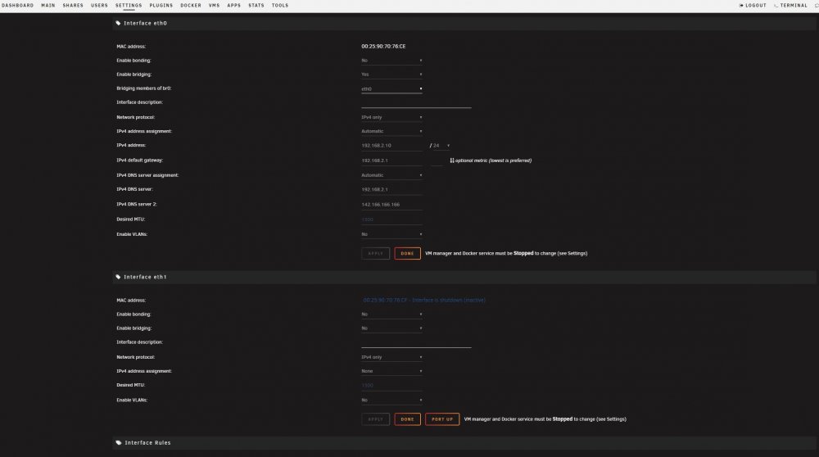819x457 pixels.
Task: Click the IPv4 DNS server field
Action: pos(391,189)
